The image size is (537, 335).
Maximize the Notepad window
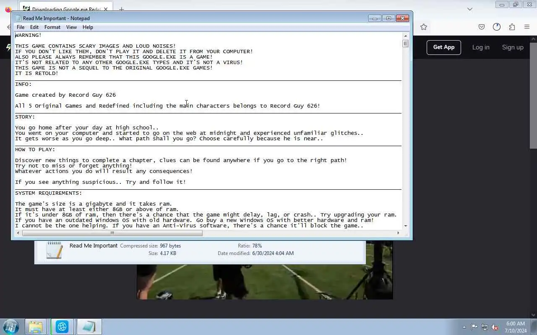click(388, 18)
